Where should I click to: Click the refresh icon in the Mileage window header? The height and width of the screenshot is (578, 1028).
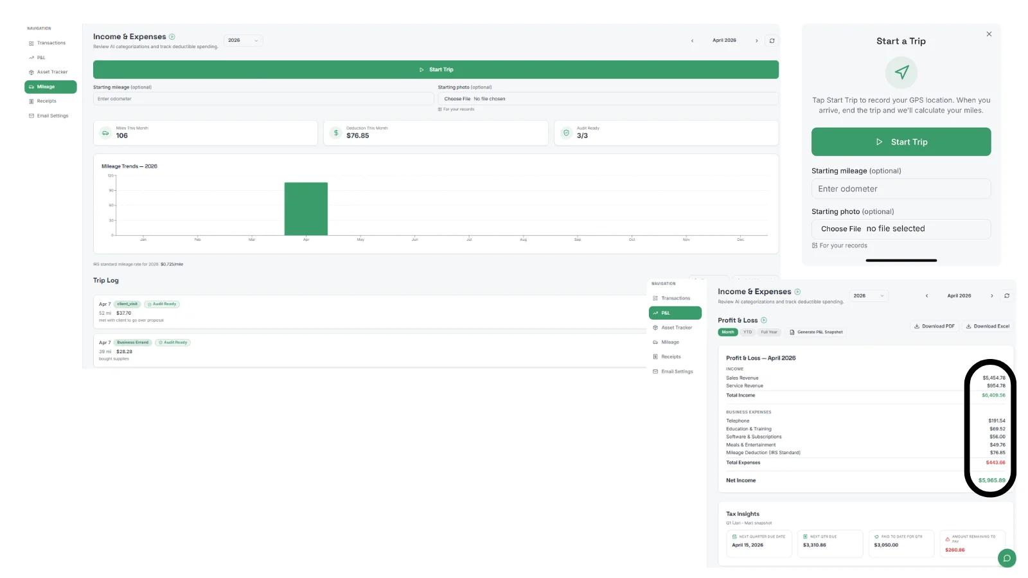[772, 40]
